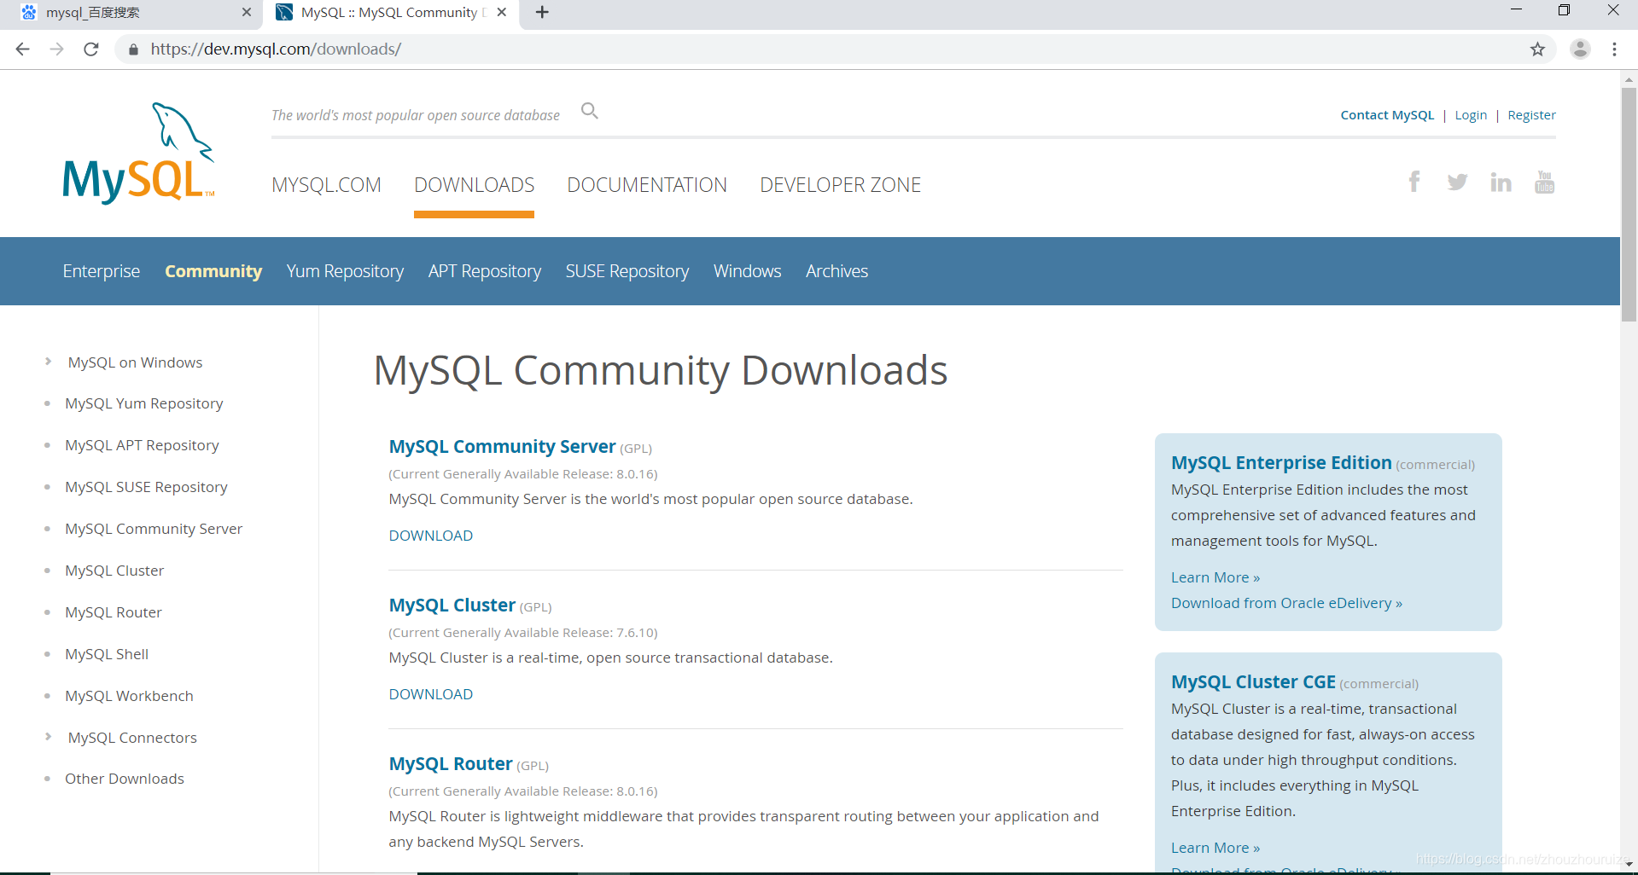The height and width of the screenshot is (875, 1638).
Task: Open MySQL Facebook page icon
Action: [x=1414, y=182]
